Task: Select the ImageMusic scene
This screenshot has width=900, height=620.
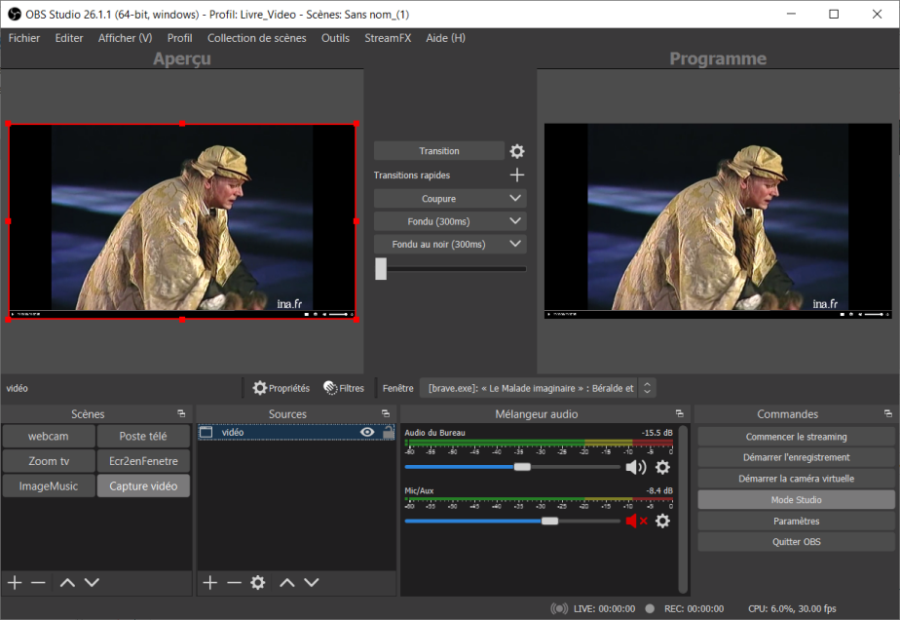Action: 49,486
